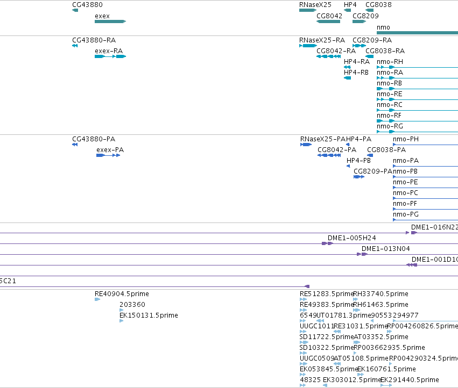Screen dimensions: 458x388
Task: Click the 'EK150131.5prime' EST label
Action: tap(149, 315)
